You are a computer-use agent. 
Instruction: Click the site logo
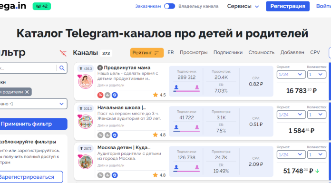click(13, 6)
